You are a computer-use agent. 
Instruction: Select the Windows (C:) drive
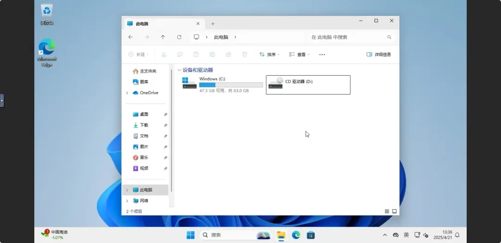222,84
